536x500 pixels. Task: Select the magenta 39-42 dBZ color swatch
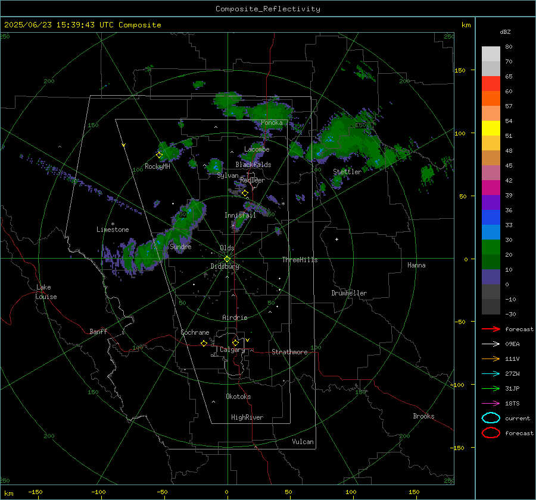pyautogui.click(x=491, y=188)
